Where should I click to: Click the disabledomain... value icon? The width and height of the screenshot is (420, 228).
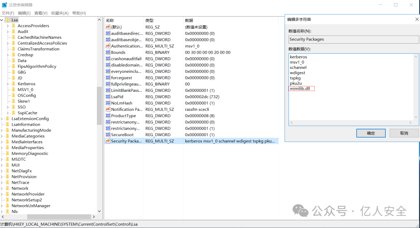coord(108,65)
